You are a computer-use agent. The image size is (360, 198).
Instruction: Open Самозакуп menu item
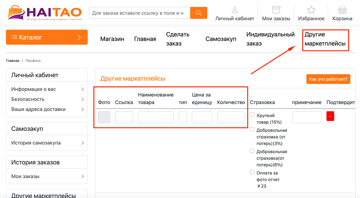pyautogui.click(x=221, y=39)
